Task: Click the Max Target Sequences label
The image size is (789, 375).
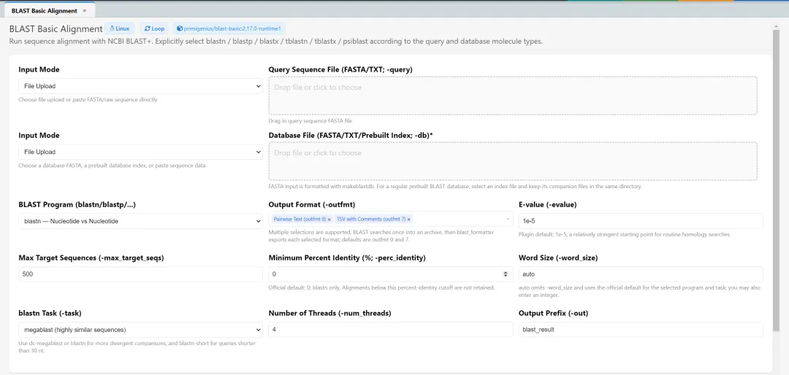Action: click(91, 258)
